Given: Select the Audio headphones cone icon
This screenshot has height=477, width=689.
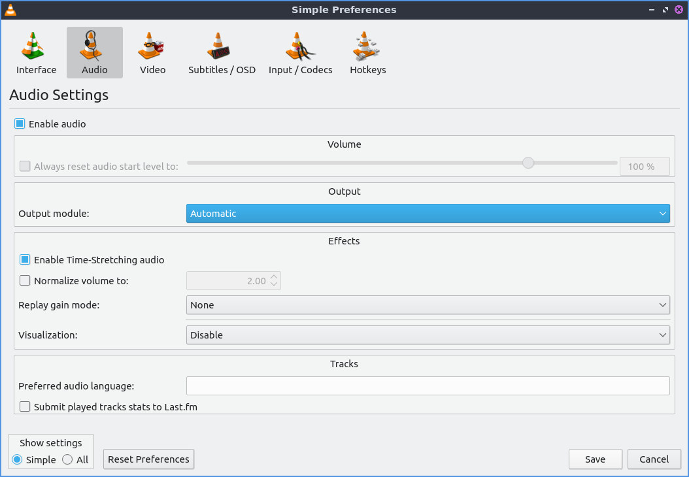Looking at the screenshot, I should 94,47.
